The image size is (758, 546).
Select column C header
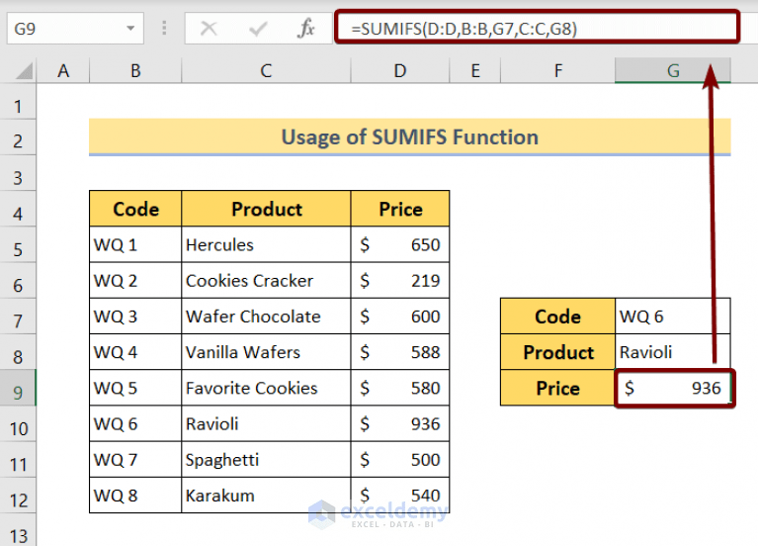266,70
